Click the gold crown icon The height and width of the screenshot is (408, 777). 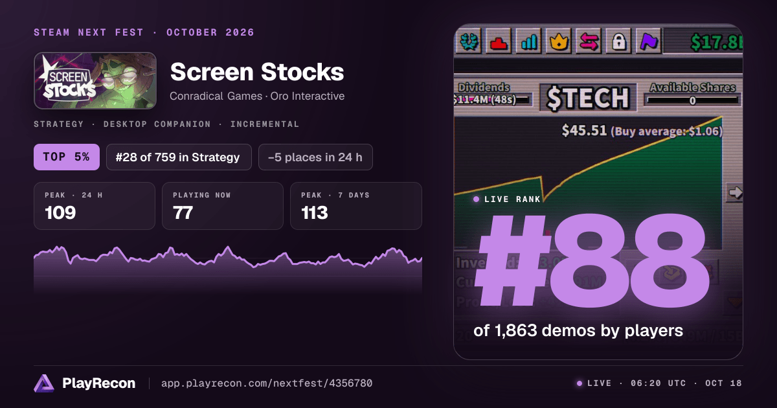(559, 42)
